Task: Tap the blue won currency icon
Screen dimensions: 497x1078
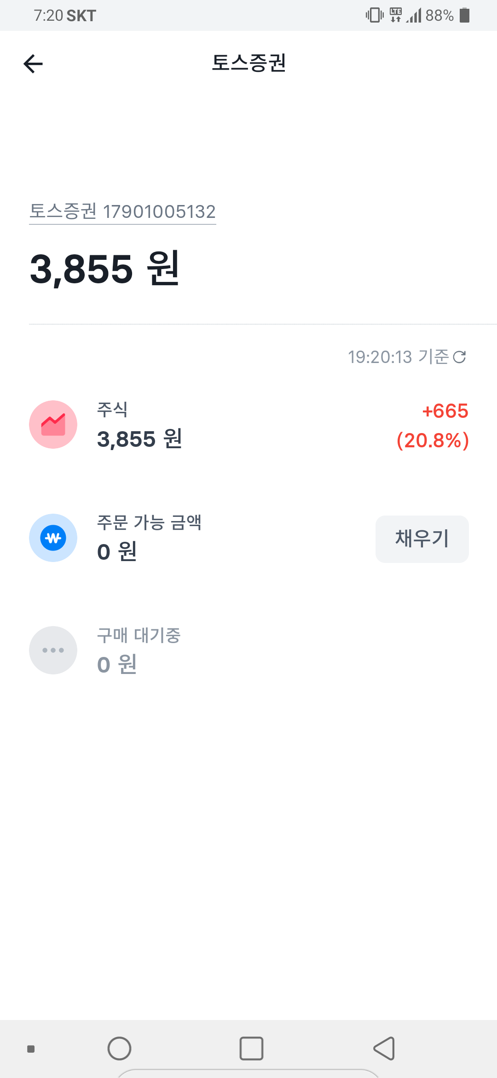Action: [x=53, y=538]
